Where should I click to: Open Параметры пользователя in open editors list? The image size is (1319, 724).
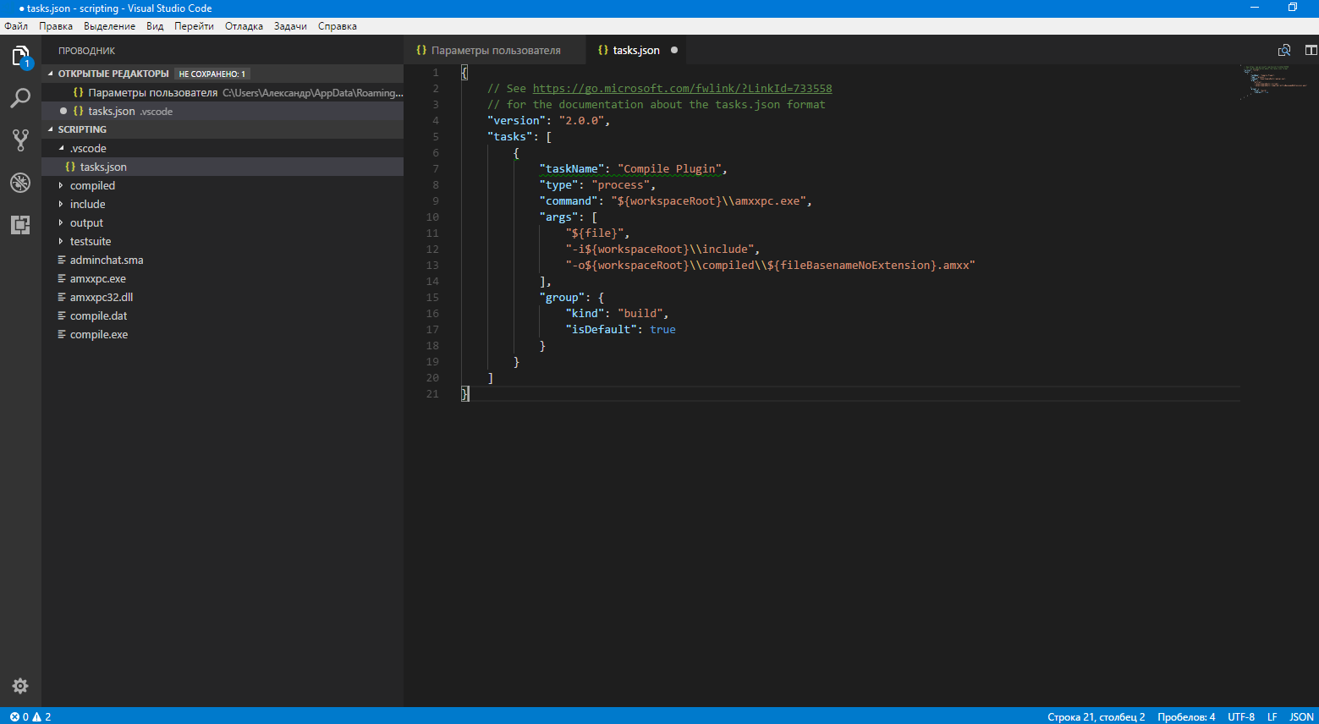pos(223,92)
